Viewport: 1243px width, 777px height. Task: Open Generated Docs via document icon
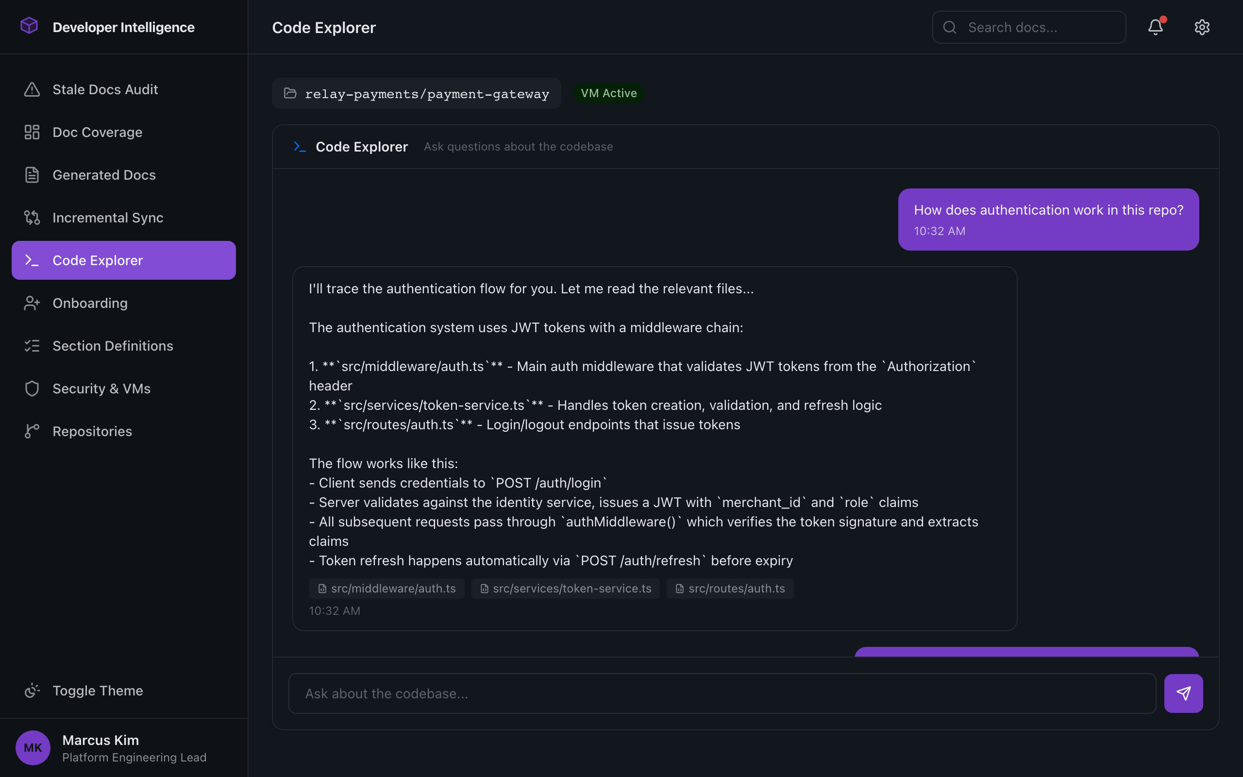point(32,175)
